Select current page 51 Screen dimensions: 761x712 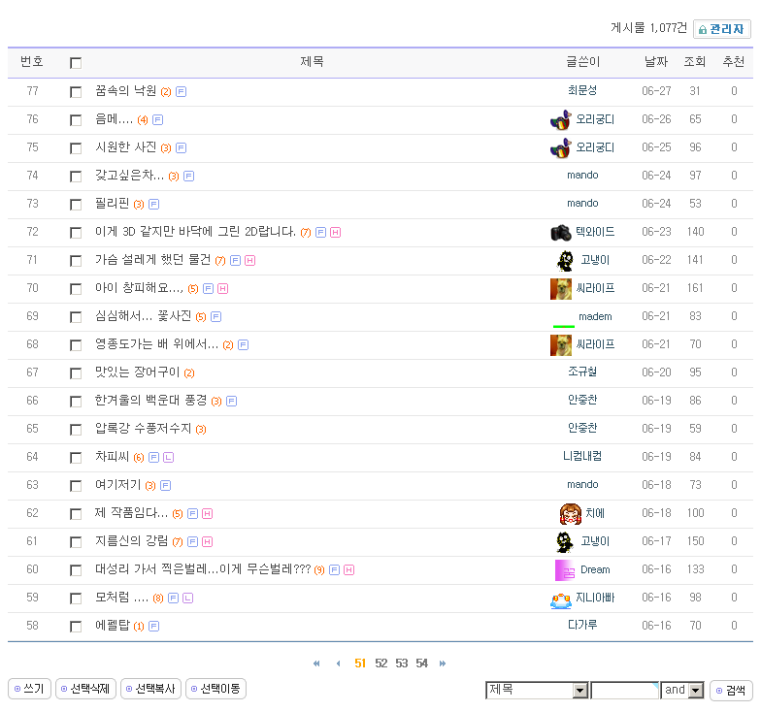coord(360,663)
